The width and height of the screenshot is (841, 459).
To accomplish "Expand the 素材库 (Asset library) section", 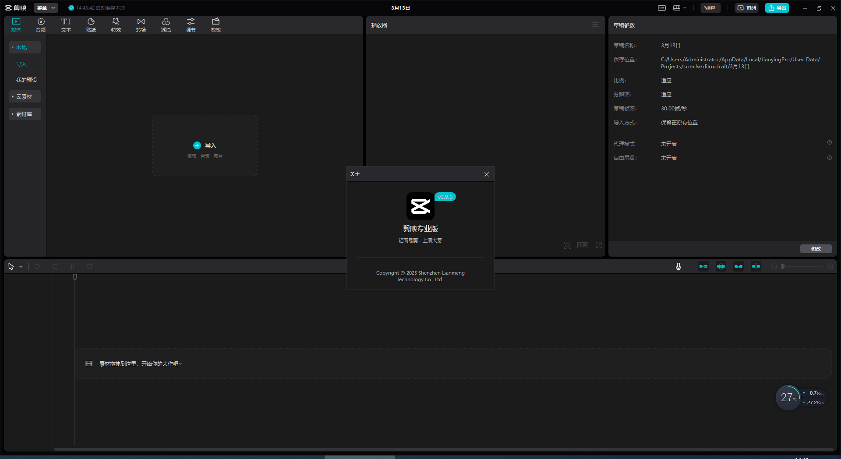I will [x=25, y=114].
